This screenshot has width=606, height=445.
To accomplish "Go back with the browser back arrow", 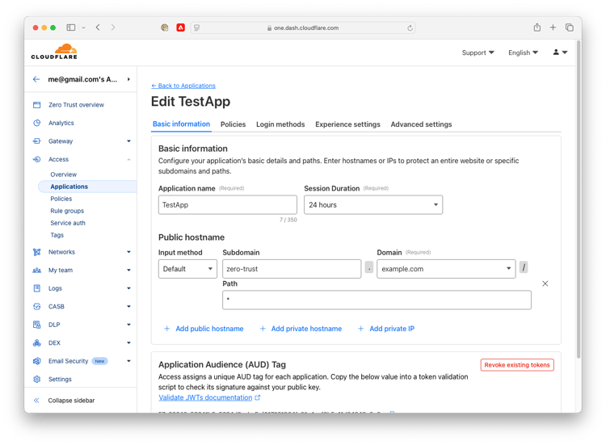I will (98, 27).
